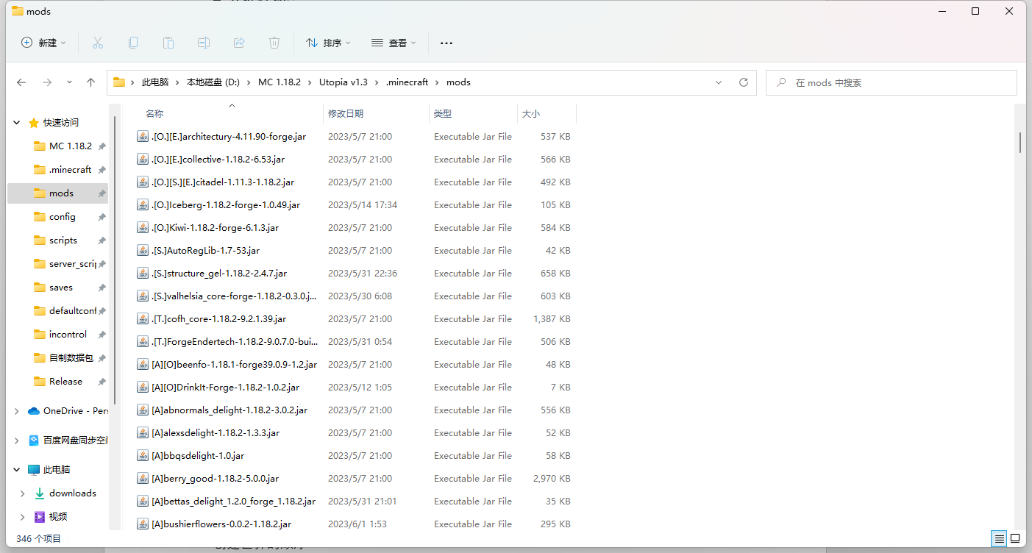This screenshot has height=553, width=1032.
Task: Expand the 百度网盘同步空间 tree node
Action: point(16,440)
